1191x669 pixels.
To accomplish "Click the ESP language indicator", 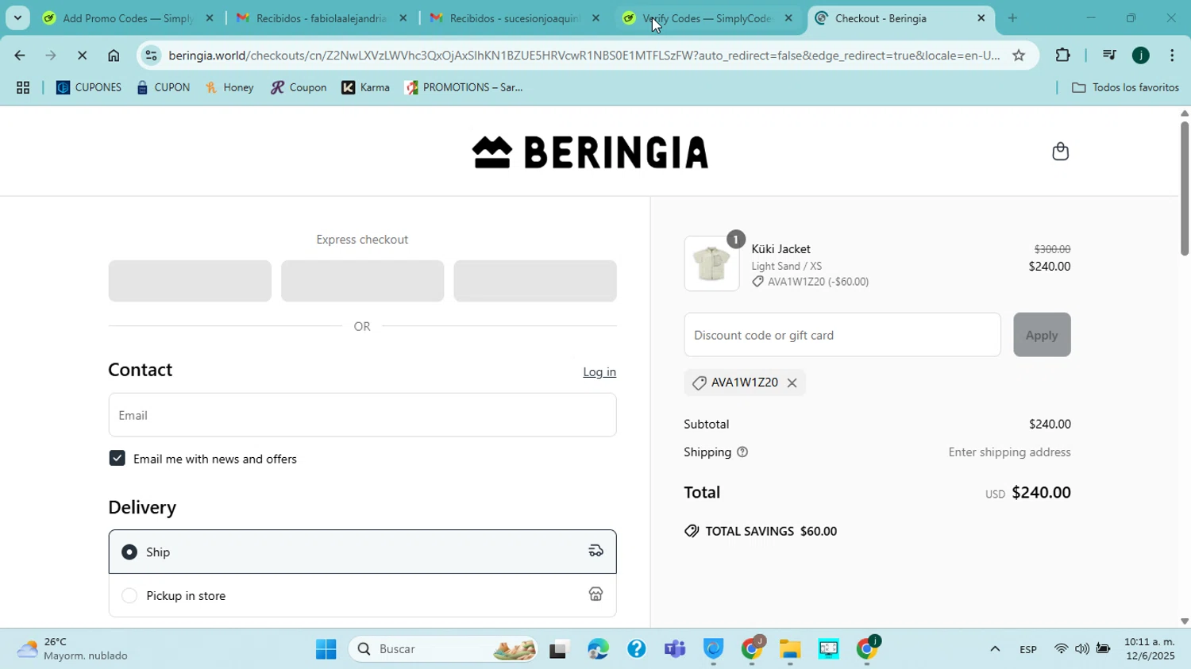I will coord(1028,650).
